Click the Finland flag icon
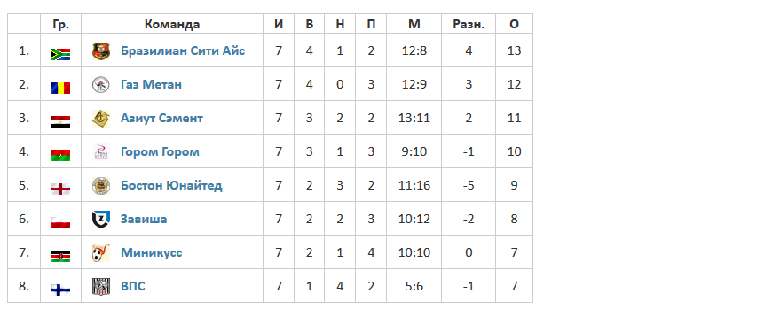 point(61,290)
